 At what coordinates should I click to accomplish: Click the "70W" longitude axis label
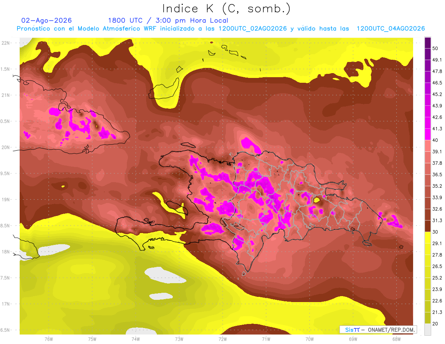[x=310, y=338]
